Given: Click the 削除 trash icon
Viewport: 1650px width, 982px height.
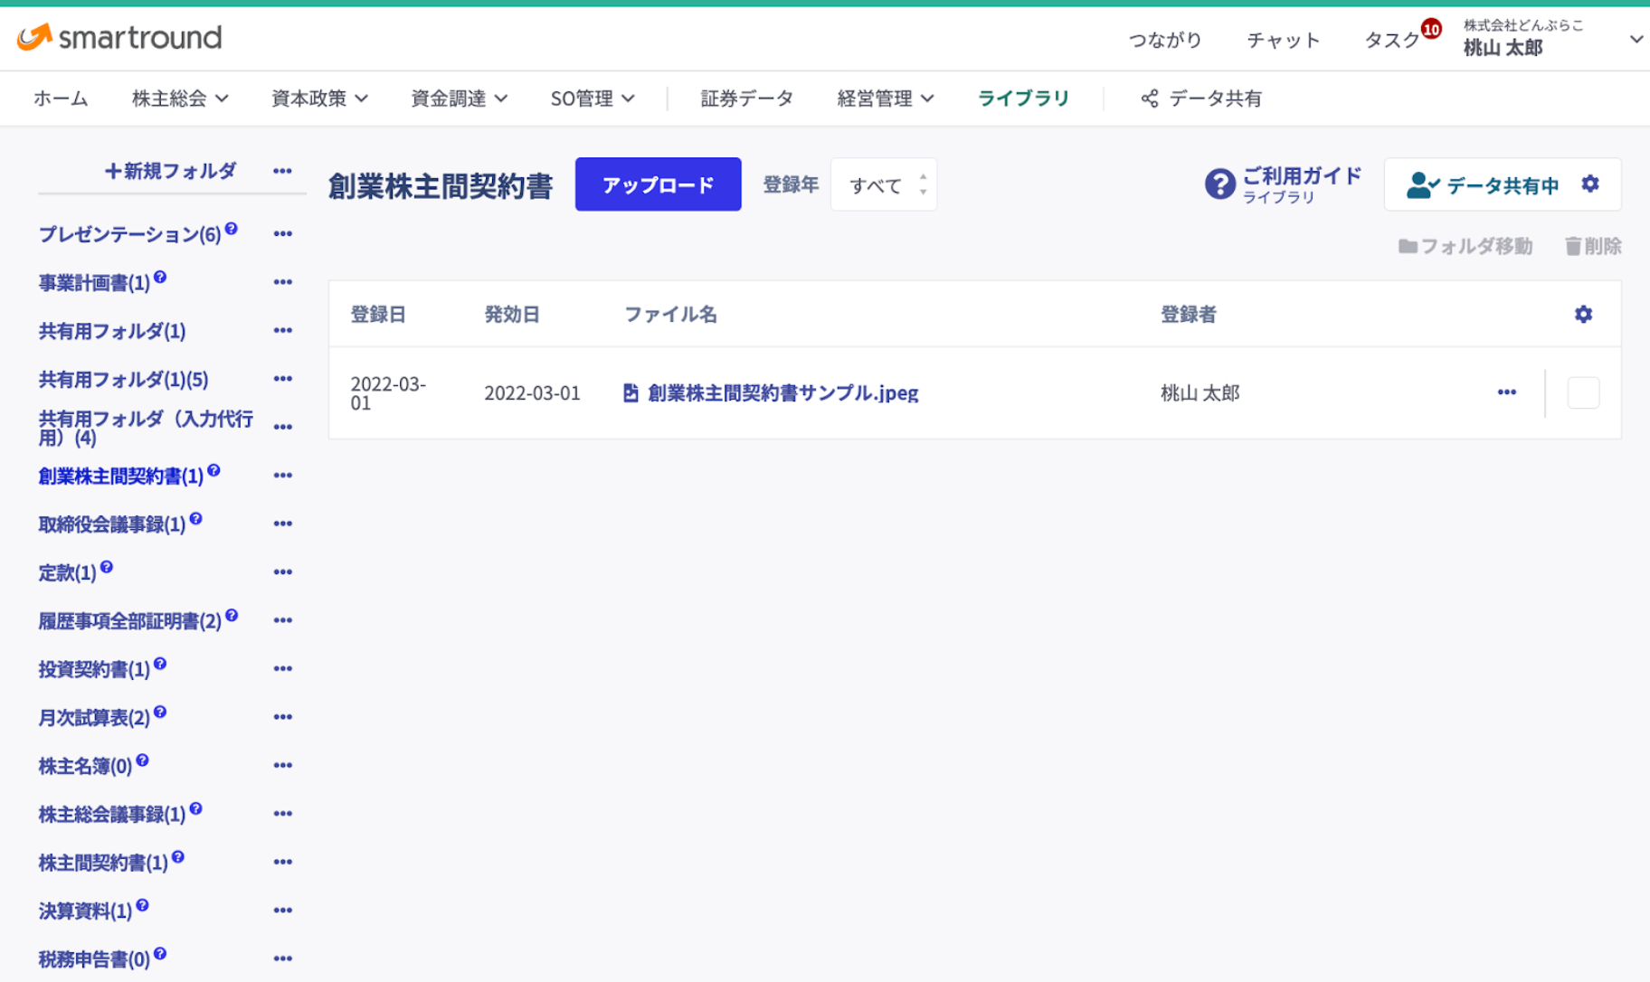Looking at the screenshot, I should pyautogui.click(x=1573, y=245).
